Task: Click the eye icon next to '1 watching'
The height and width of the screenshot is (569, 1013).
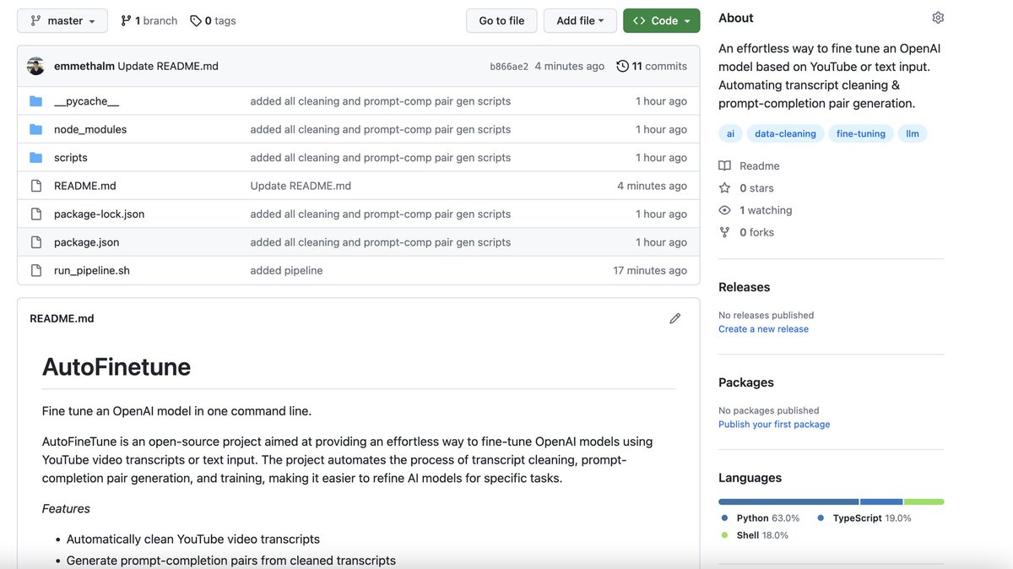Action: click(x=724, y=210)
